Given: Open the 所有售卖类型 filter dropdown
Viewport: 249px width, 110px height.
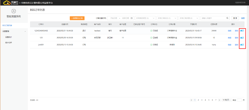Looking at the screenshot, I should pyautogui.click(x=145, y=18).
